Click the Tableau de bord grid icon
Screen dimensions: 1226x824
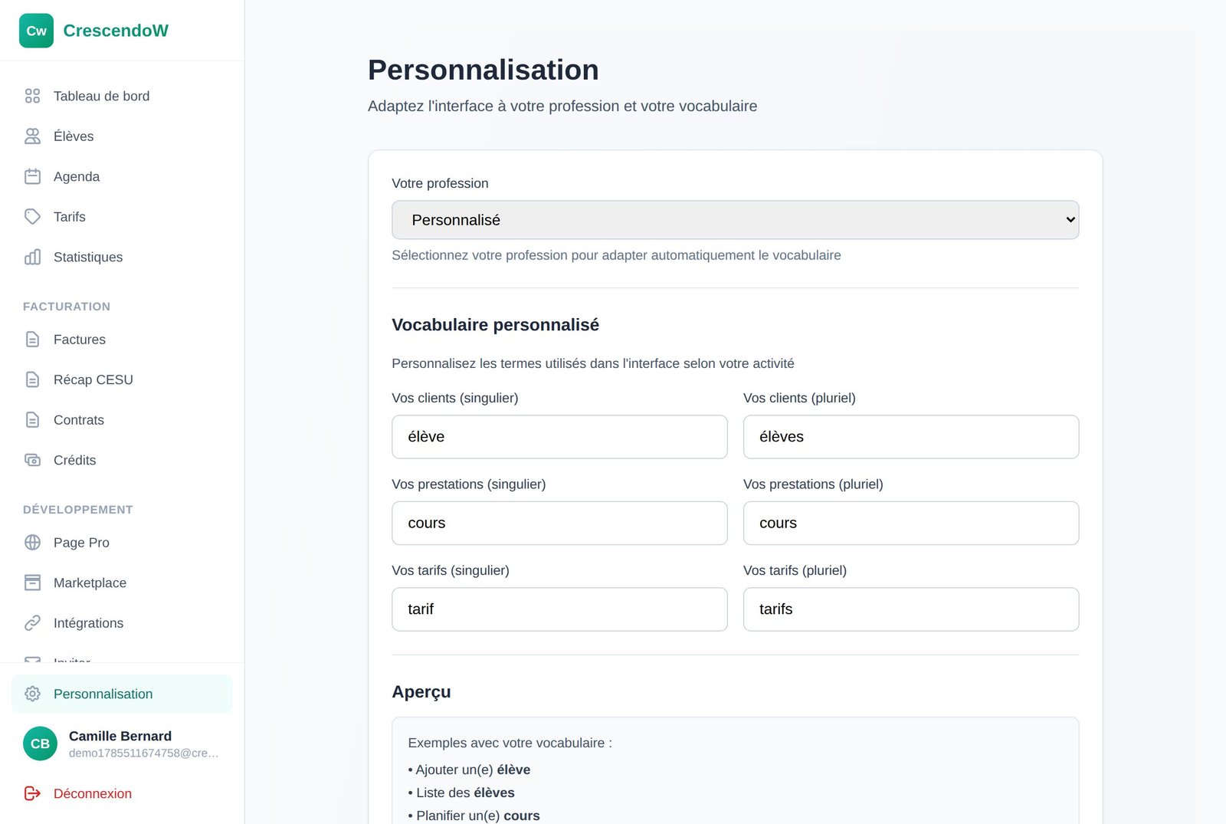[x=32, y=96]
